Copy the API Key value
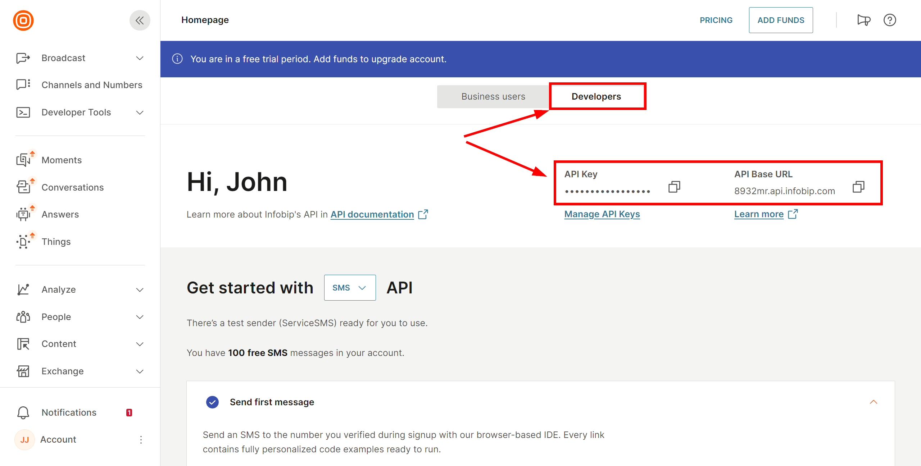921x466 pixels. point(674,187)
